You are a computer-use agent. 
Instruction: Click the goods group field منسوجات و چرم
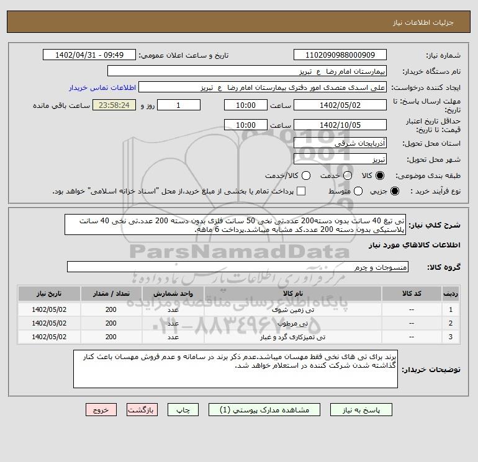238,267
